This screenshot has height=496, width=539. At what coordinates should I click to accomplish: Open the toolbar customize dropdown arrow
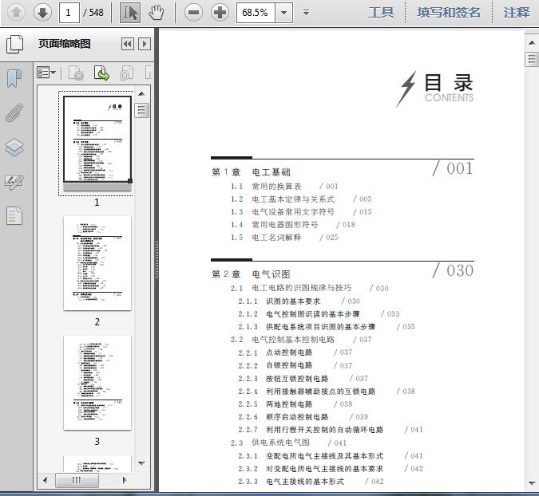tap(306, 13)
